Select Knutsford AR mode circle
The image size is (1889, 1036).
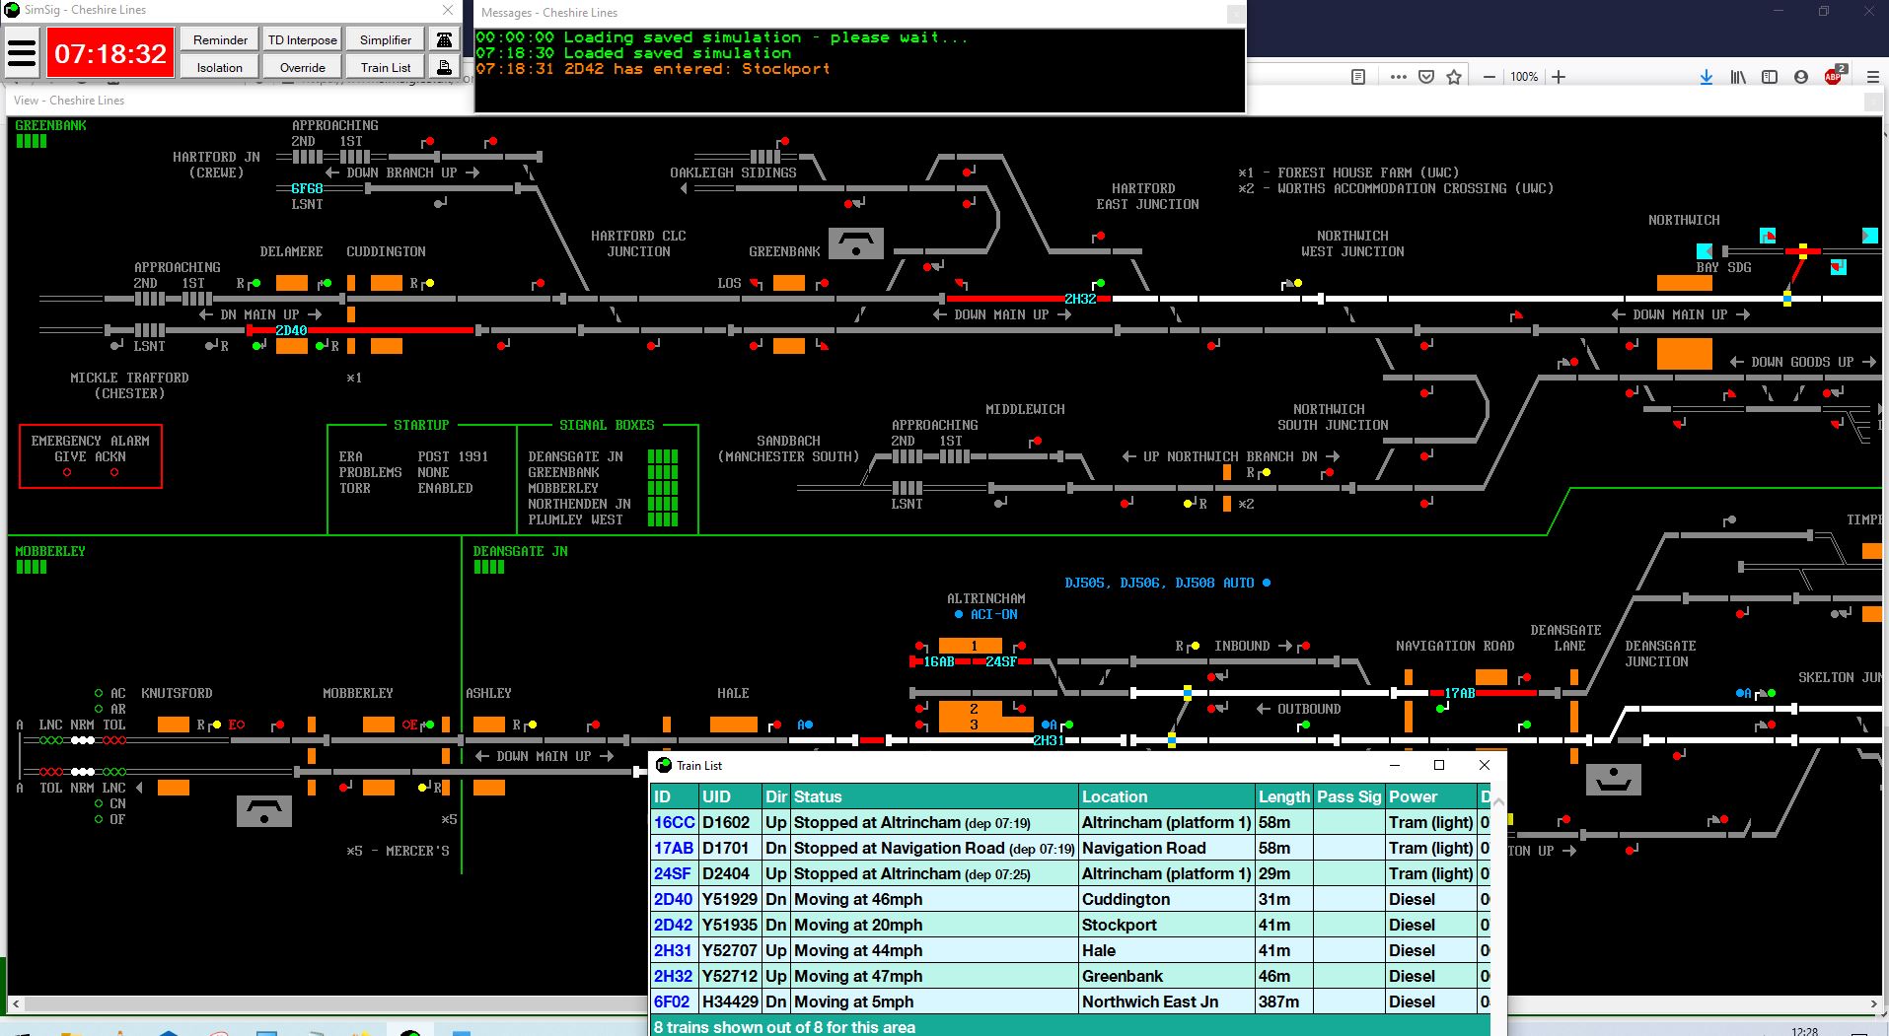[99, 709]
